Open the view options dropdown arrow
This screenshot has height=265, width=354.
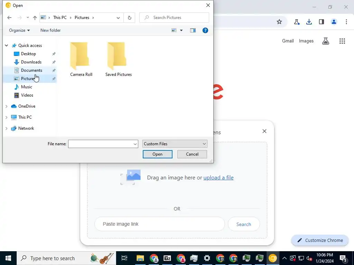click(181, 30)
